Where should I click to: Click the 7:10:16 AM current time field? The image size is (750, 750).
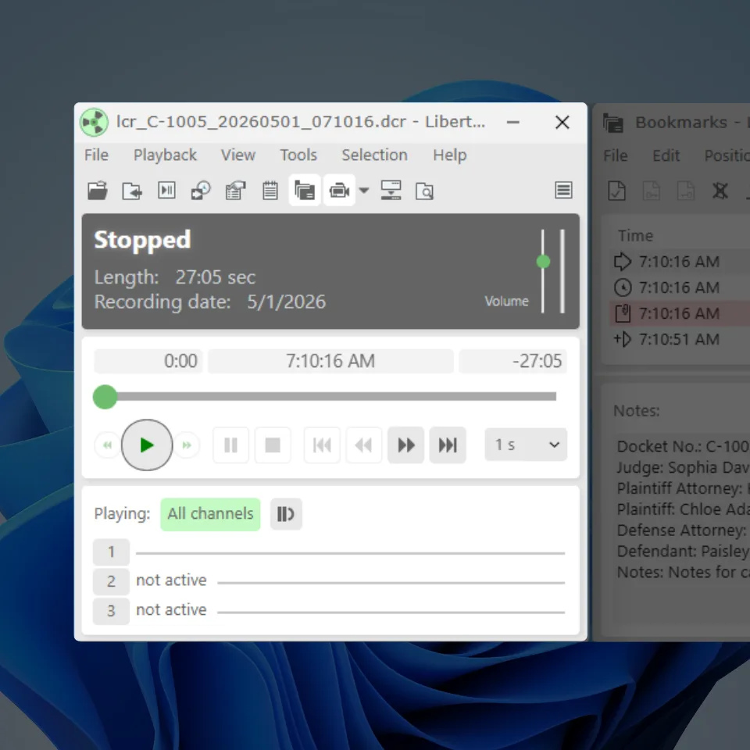click(x=330, y=361)
